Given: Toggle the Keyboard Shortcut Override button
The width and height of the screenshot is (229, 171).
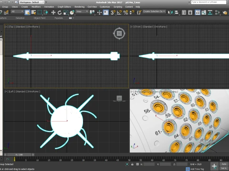Looking at the screenshot, I should (106, 12).
